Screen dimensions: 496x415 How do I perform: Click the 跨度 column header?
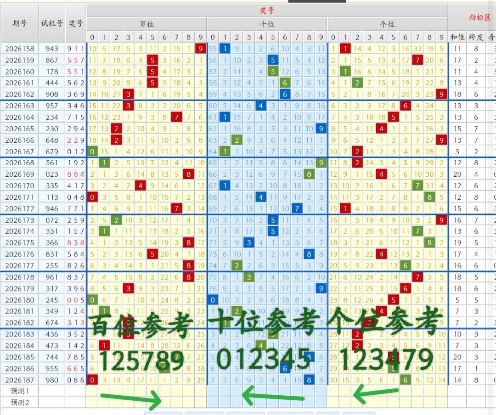click(x=476, y=37)
